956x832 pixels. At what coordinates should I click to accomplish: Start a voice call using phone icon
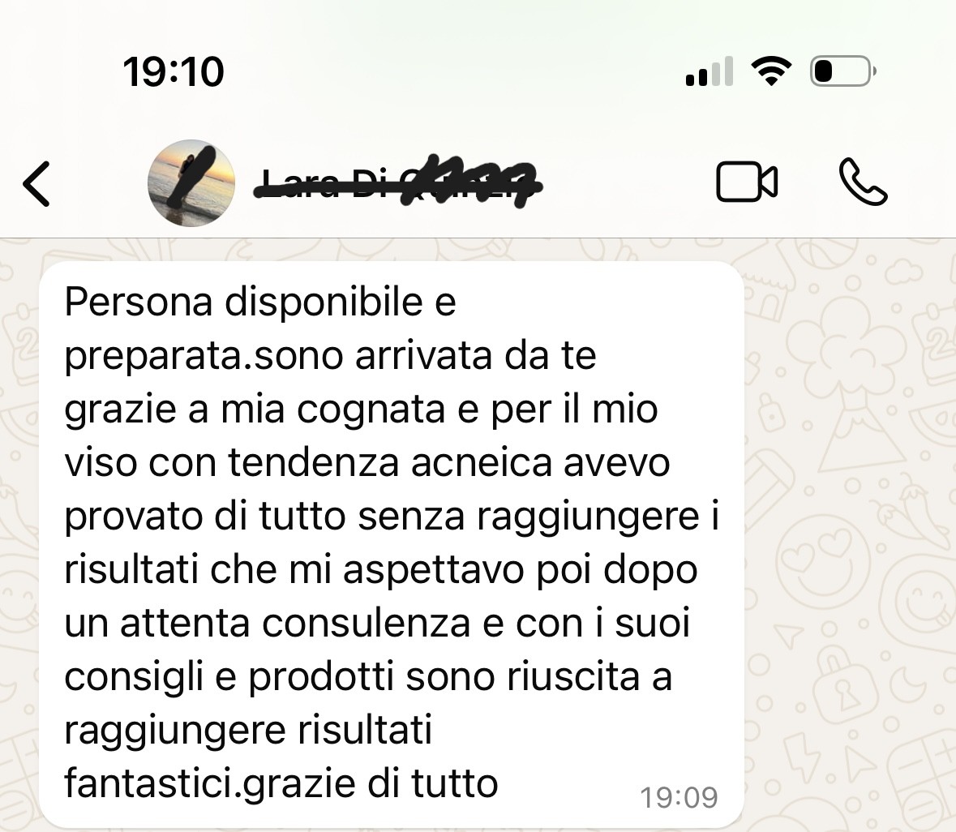pyautogui.click(x=863, y=182)
